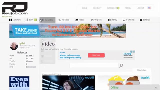Go to HOME in top navigation
The image size is (160, 90).
click(85, 8)
